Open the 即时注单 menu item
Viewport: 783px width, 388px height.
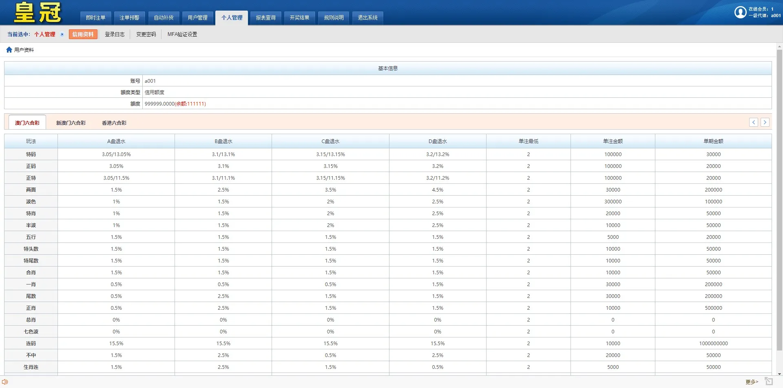[x=96, y=18]
